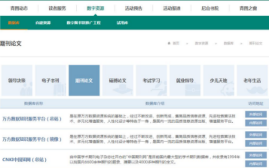Viewport: 269px width, 168px height.
Task: Select the 老年生活 category tile
Action: pyautogui.click(x=252, y=80)
